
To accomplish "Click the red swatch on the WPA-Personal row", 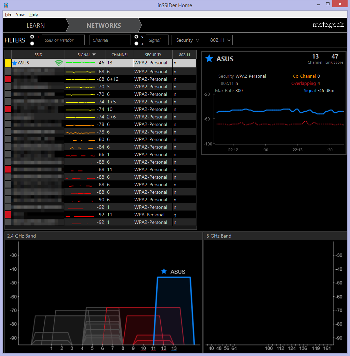I will (8, 215).
